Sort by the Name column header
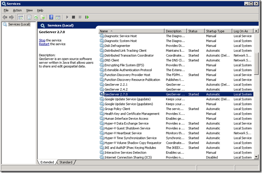This screenshot has height=173, width=262. [x=131, y=31]
